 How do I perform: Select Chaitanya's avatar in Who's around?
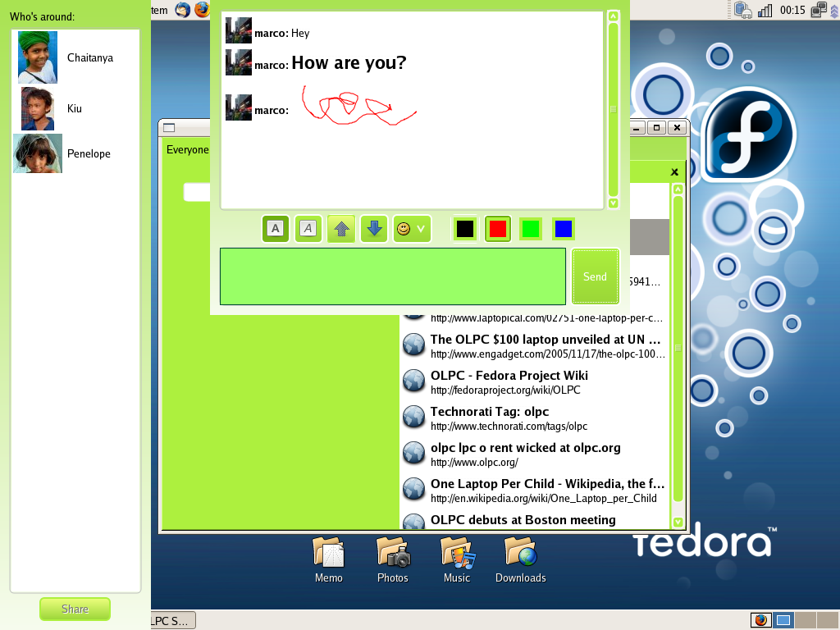click(x=38, y=57)
